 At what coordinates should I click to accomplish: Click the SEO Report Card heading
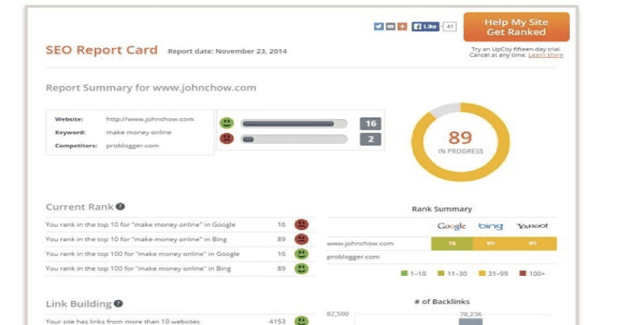pyautogui.click(x=101, y=50)
